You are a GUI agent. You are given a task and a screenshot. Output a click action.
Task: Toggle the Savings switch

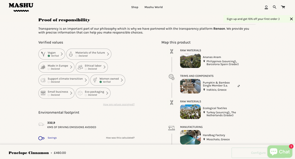pyautogui.click(x=41, y=138)
